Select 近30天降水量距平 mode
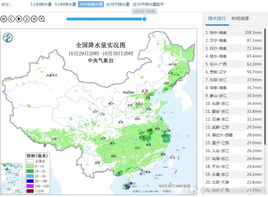The width and height of the screenshot is (268, 197). point(148,4)
